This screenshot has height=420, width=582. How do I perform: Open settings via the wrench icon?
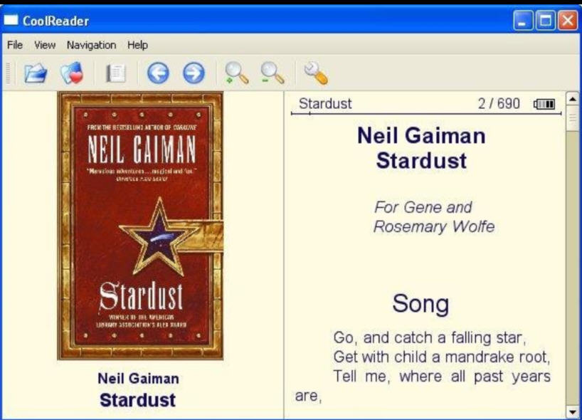click(x=316, y=73)
